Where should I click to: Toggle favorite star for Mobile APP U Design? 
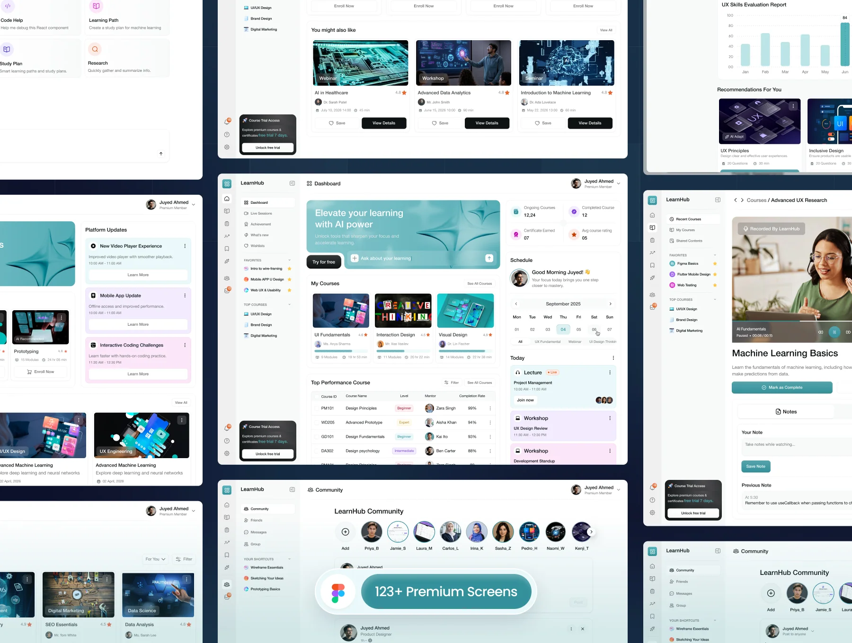tap(290, 279)
